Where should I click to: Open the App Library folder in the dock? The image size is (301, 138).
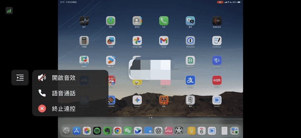point(234,131)
